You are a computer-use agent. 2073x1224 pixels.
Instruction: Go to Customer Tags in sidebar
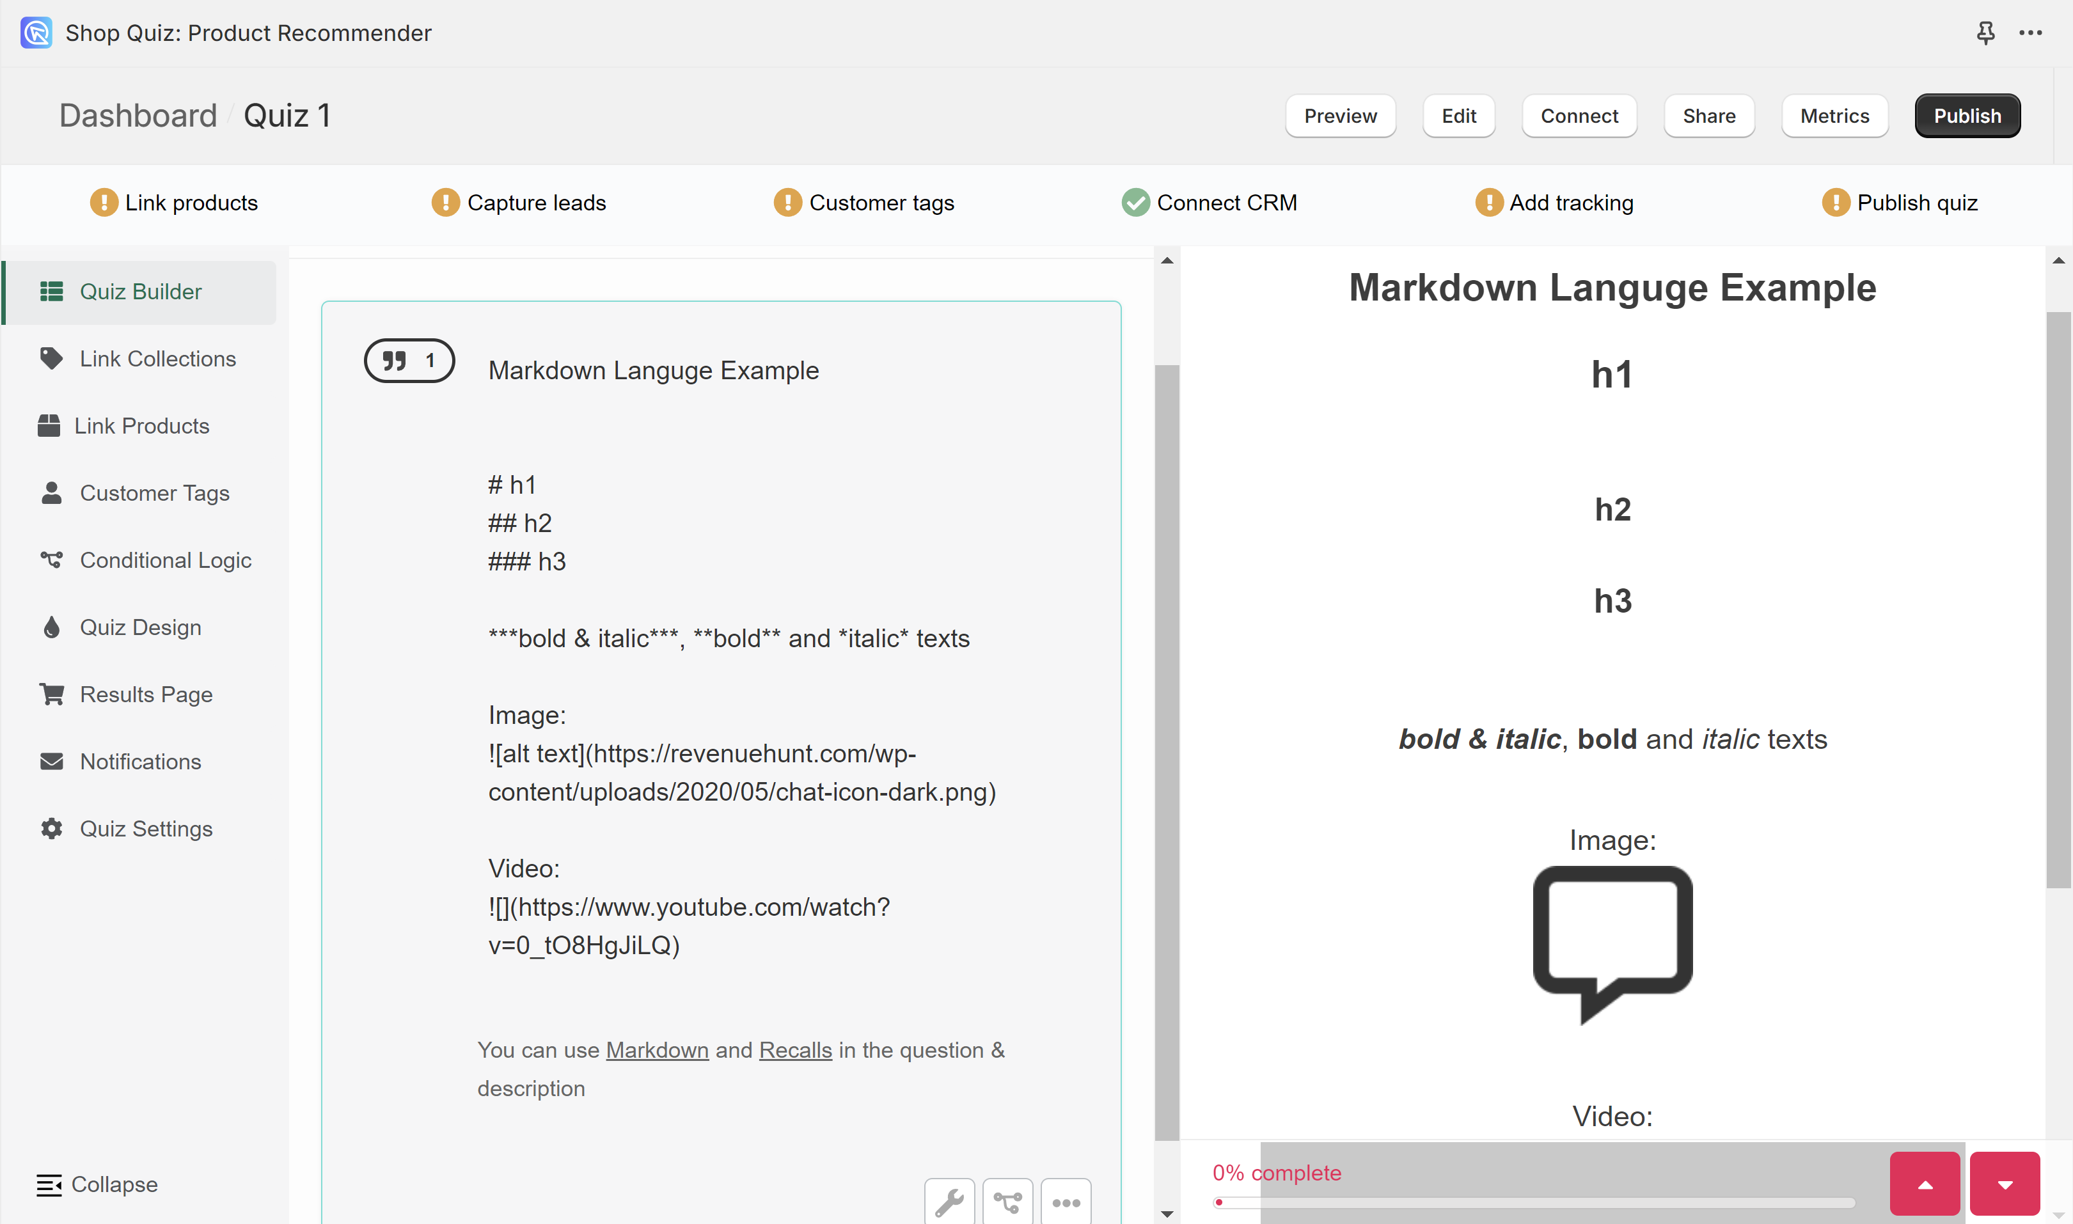(140, 493)
